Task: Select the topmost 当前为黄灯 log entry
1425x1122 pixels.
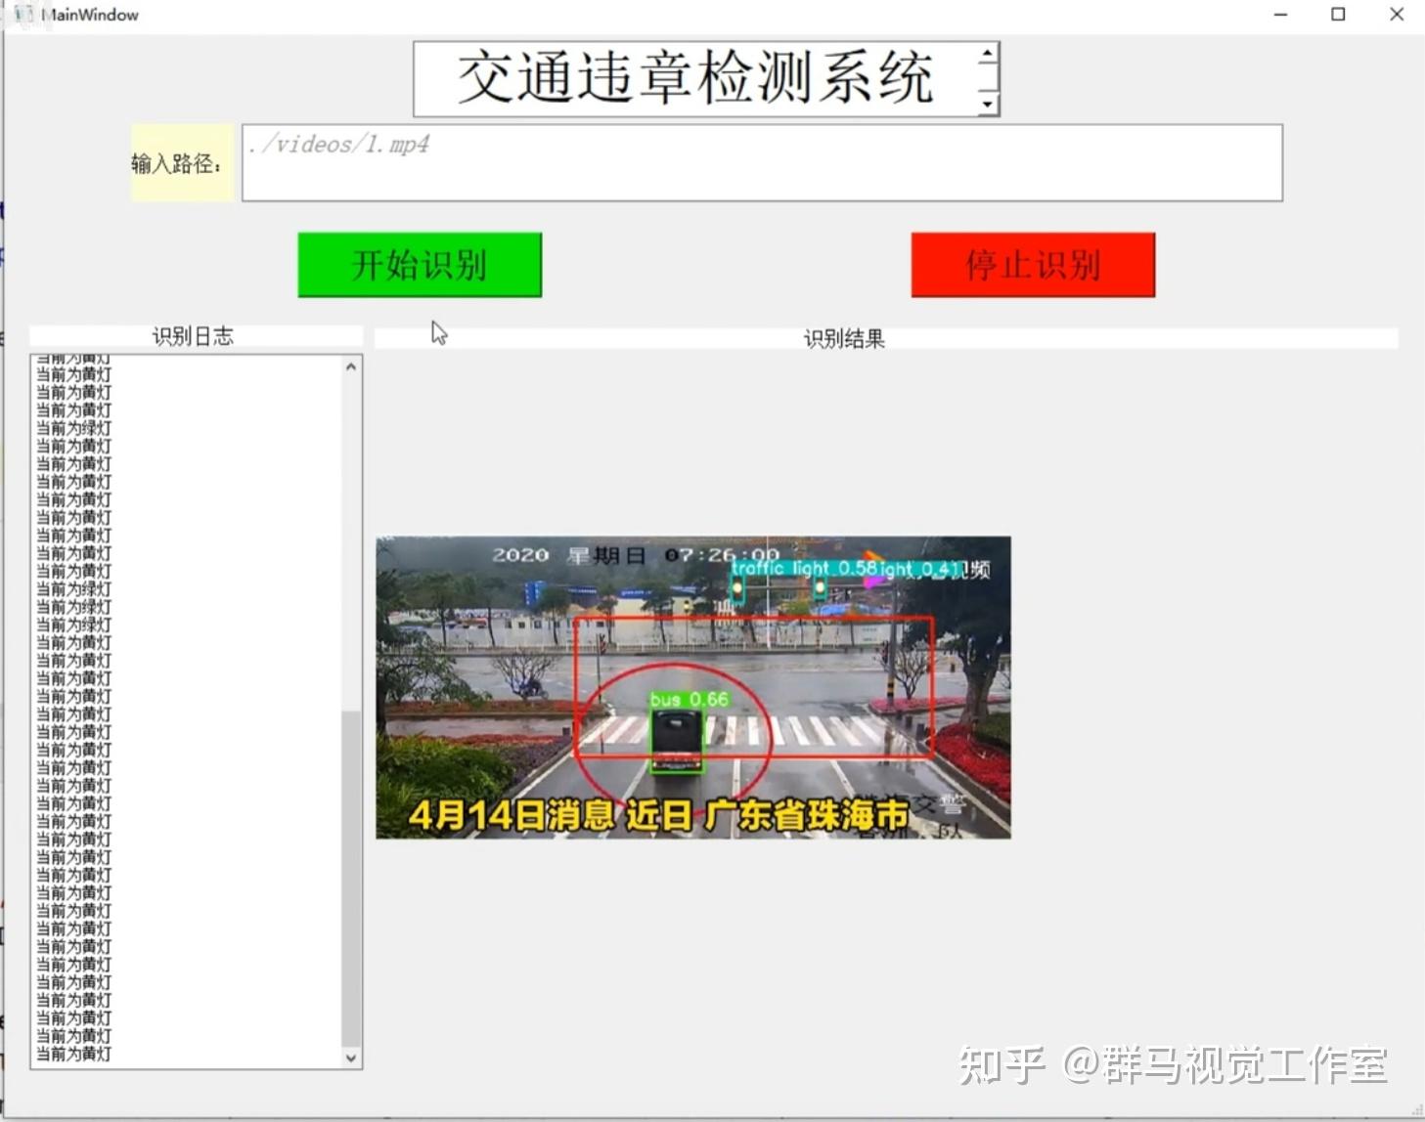Action: pos(72,373)
